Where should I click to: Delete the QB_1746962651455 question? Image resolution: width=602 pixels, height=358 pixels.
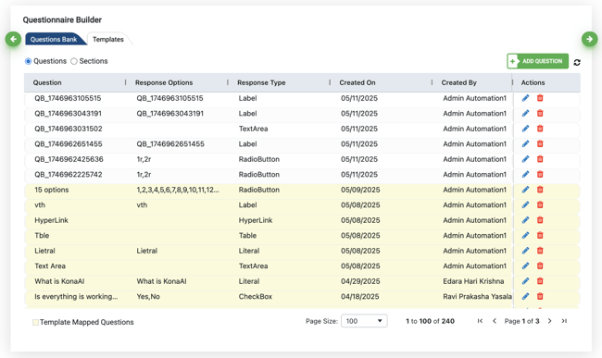click(x=540, y=143)
